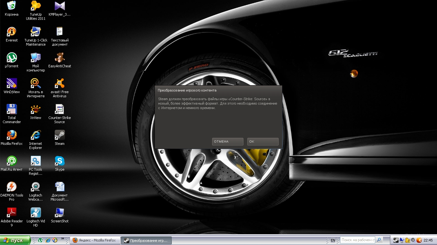The width and height of the screenshot is (437, 245).
Task: Launch the Counter-Strike Source desktop icon
Action: [60, 109]
